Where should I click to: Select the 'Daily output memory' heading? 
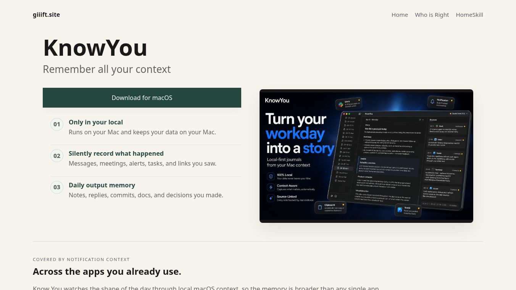(x=102, y=185)
